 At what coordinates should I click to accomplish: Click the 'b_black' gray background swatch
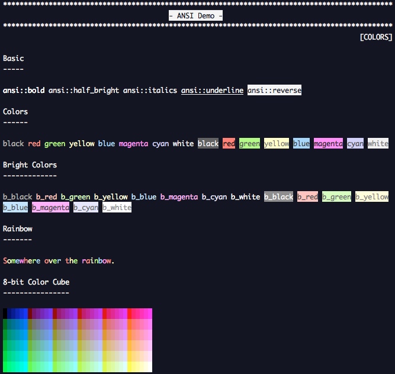pos(278,196)
